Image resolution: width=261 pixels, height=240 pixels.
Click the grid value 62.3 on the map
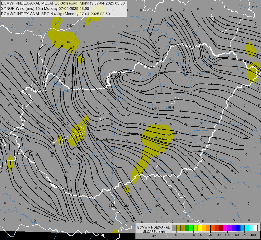tap(156, 124)
